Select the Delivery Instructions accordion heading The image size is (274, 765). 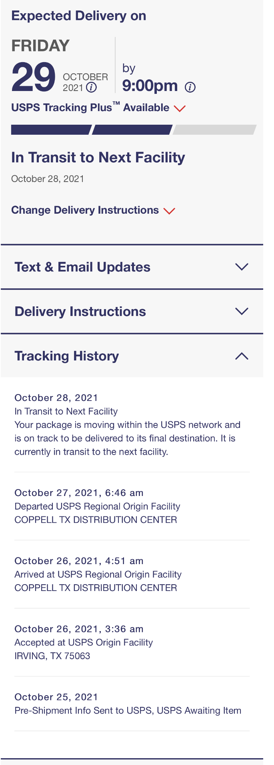80,312
